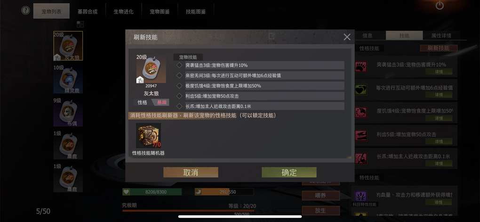This screenshot has width=480, height=222.
Task: Lock the 长爪 skill checkbox
Action: 179,106
